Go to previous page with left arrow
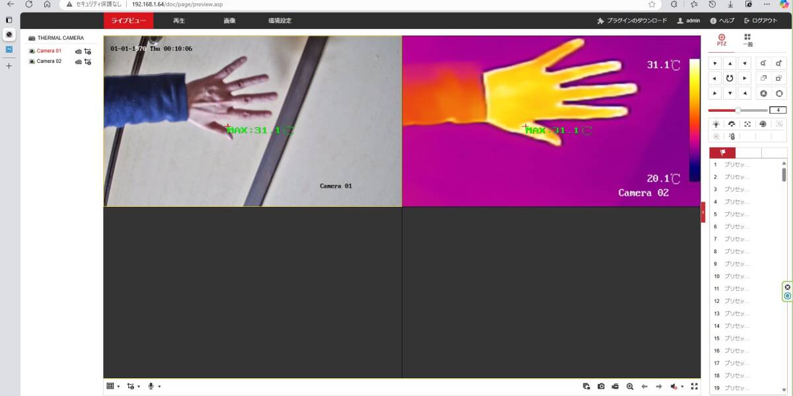The image size is (793, 396). tap(644, 386)
